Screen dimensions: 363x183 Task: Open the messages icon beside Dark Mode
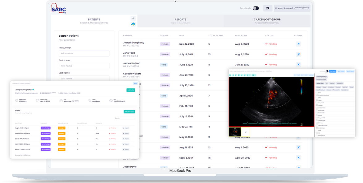(x=267, y=8)
